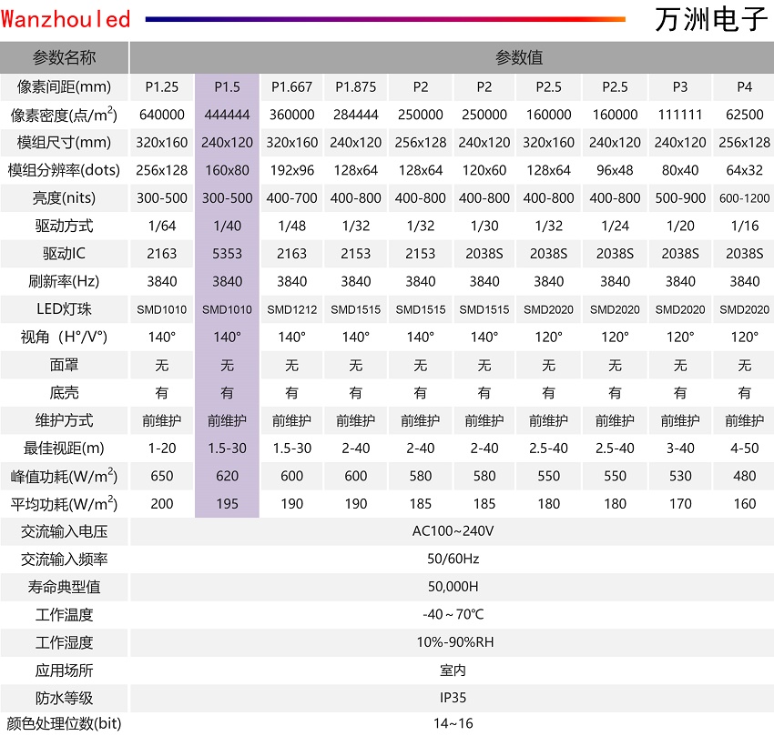This screenshot has width=774, height=736.
Task: Click the IP35 waterproof rating value
Action: tap(453, 698)
